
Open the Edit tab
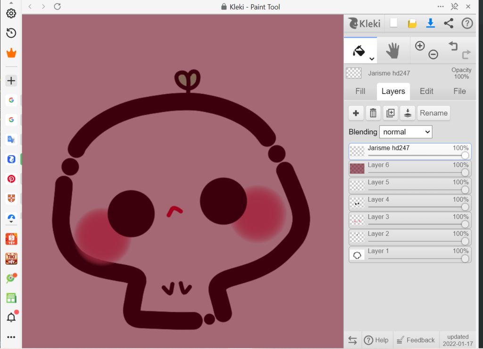(426, 91)
